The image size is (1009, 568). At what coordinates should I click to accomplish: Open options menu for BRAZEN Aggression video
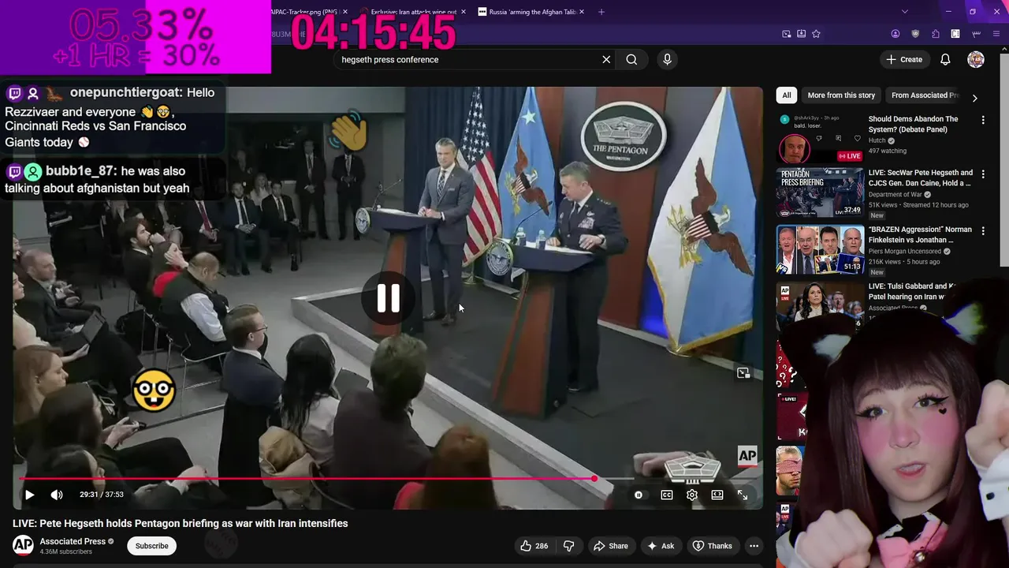[x=983, y=230]
